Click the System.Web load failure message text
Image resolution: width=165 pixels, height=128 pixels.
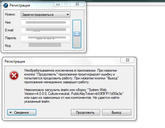point(74,96)
